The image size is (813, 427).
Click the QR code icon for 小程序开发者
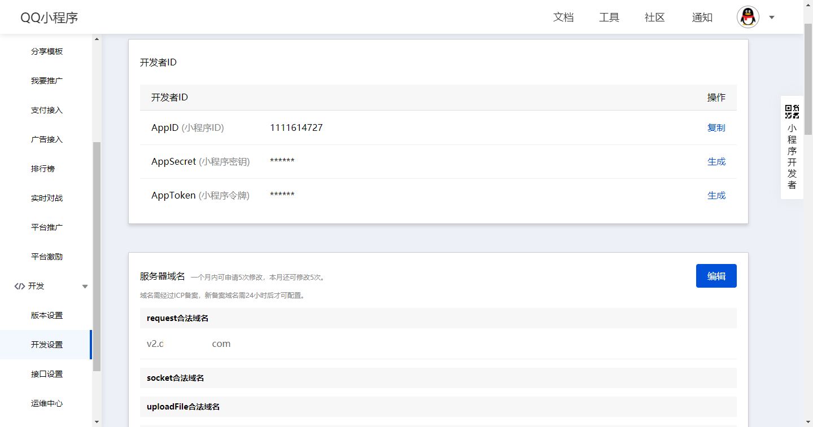pyautogui.click(x=792, y=111)
